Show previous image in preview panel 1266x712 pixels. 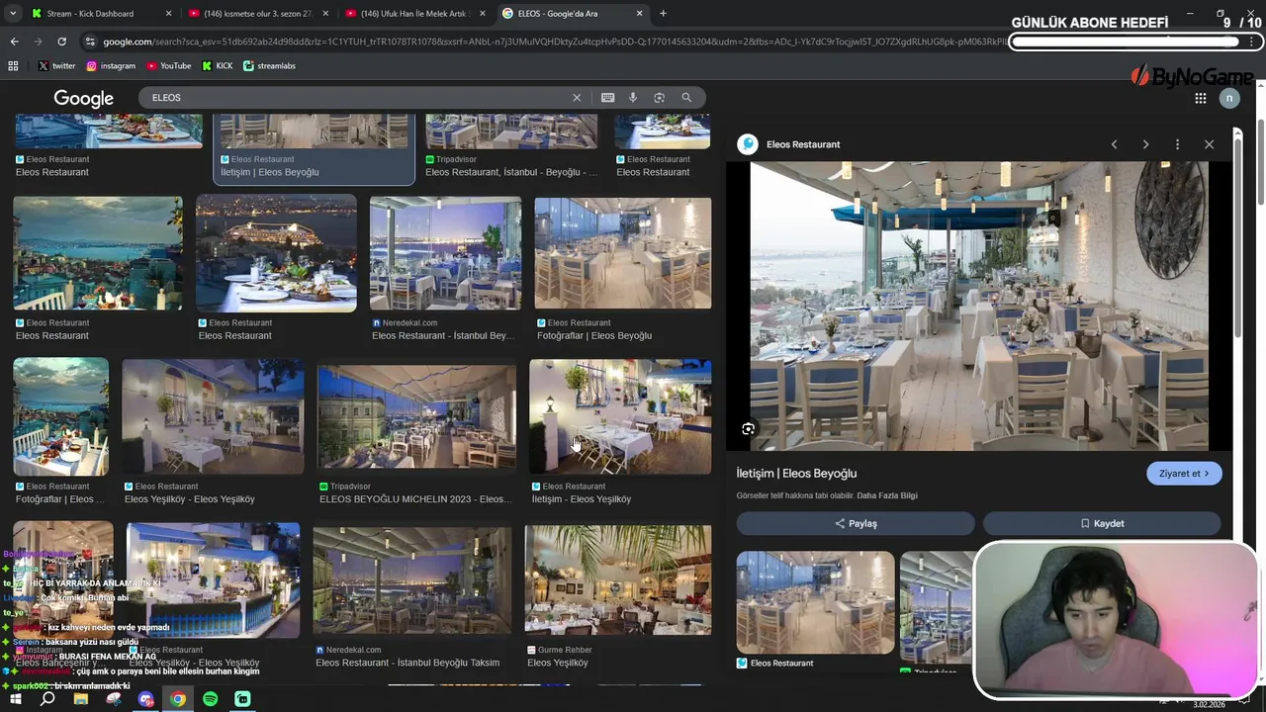tap(1114, 144)
